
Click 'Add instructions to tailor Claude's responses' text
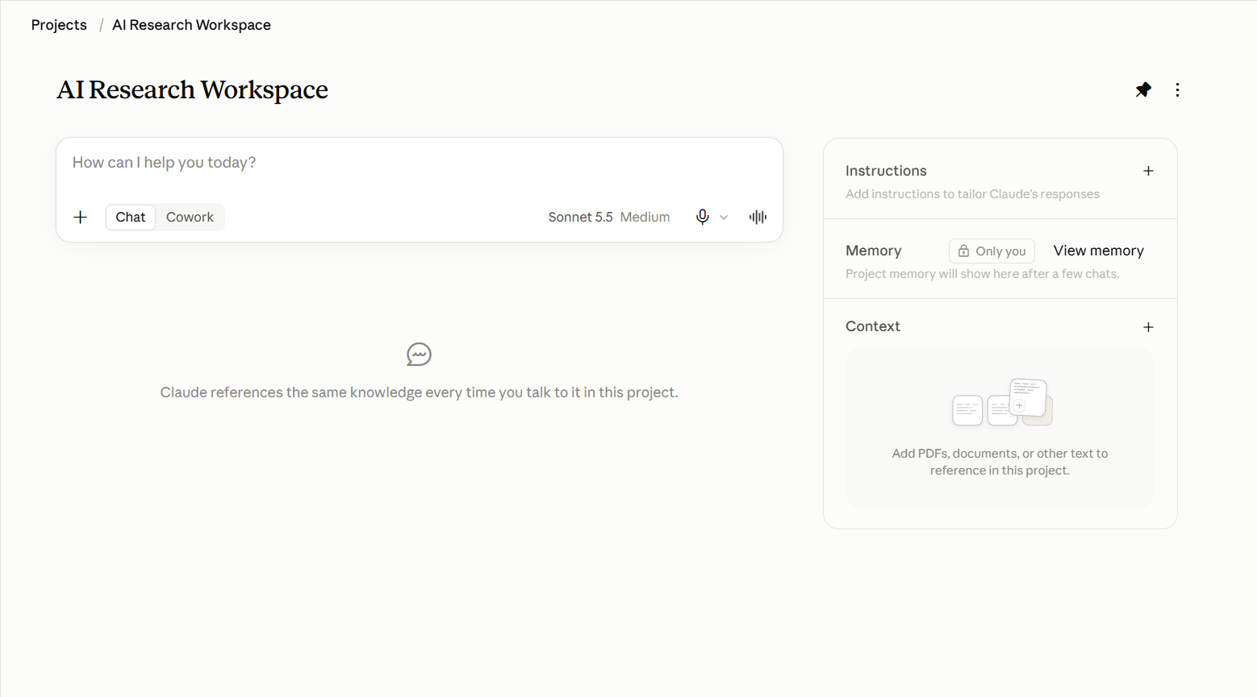pyautogui.click(x=972, y=194)
